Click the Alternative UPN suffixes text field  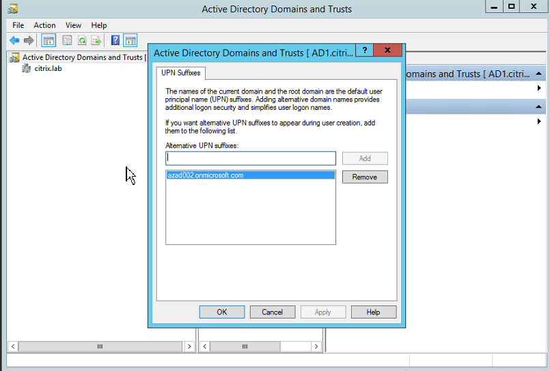tap(250, 158)
